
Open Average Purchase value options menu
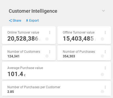[105, 68]
